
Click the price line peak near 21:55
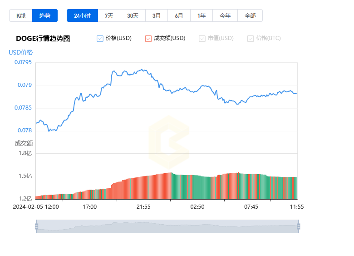(142, 70)
